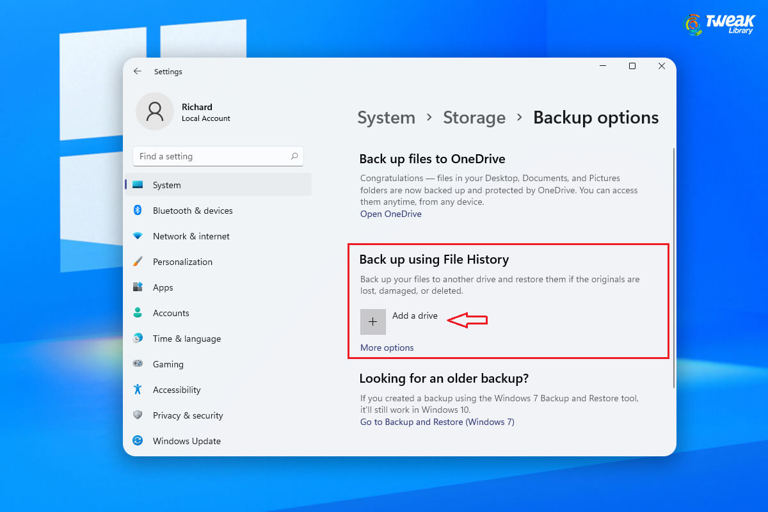Open Accounts via its person icon
Viewport: 768px width, 512px height.
click(137, 313)
